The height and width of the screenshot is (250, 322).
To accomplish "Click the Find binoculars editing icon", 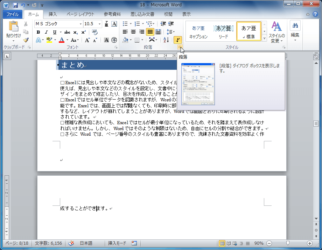I will [295, 26].
